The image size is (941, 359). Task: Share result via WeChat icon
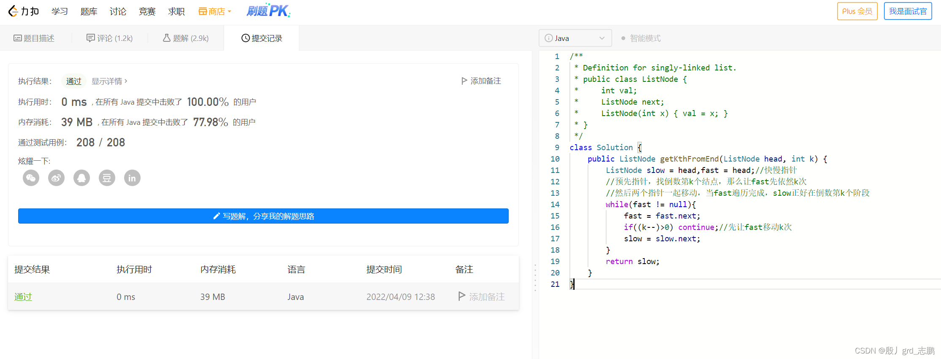coord(31,178)
